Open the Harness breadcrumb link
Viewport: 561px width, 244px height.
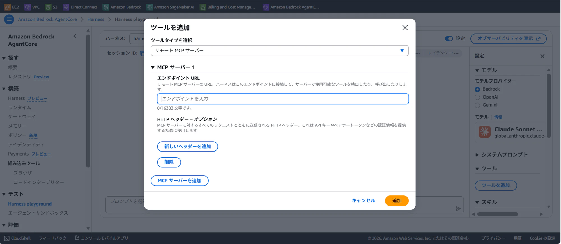pyautogui.click(x=96, y=19)
